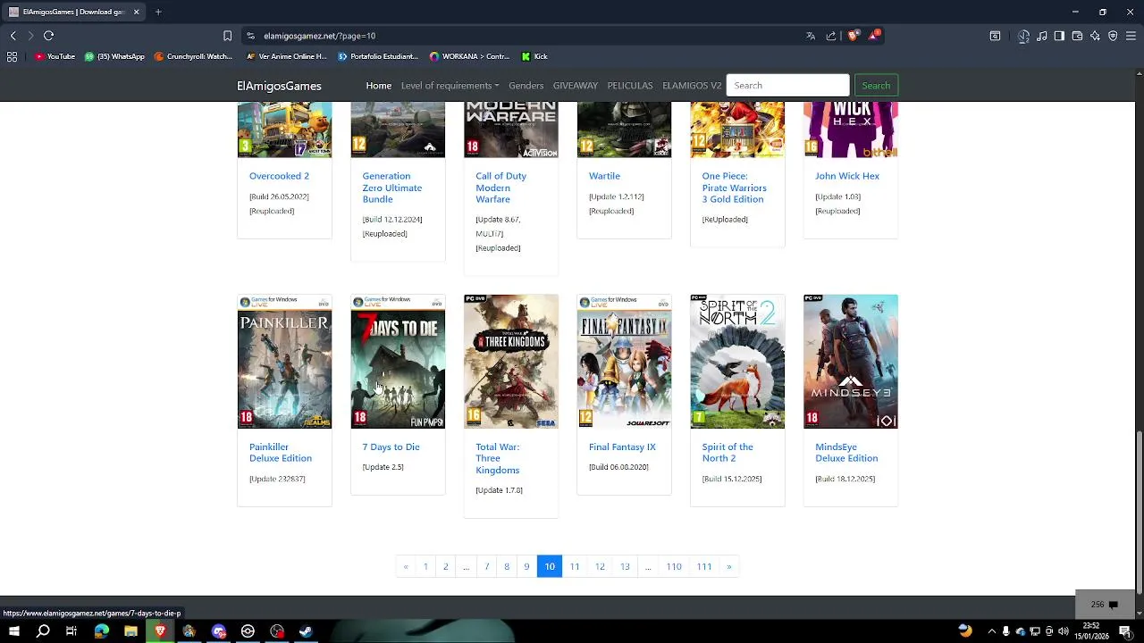Click the apps grid in the bookmarks bar
Image resolution: width=1144 pixels, height=643 pixels.
12,56
